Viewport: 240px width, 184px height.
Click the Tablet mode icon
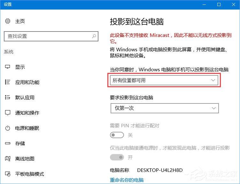(8, 174)
